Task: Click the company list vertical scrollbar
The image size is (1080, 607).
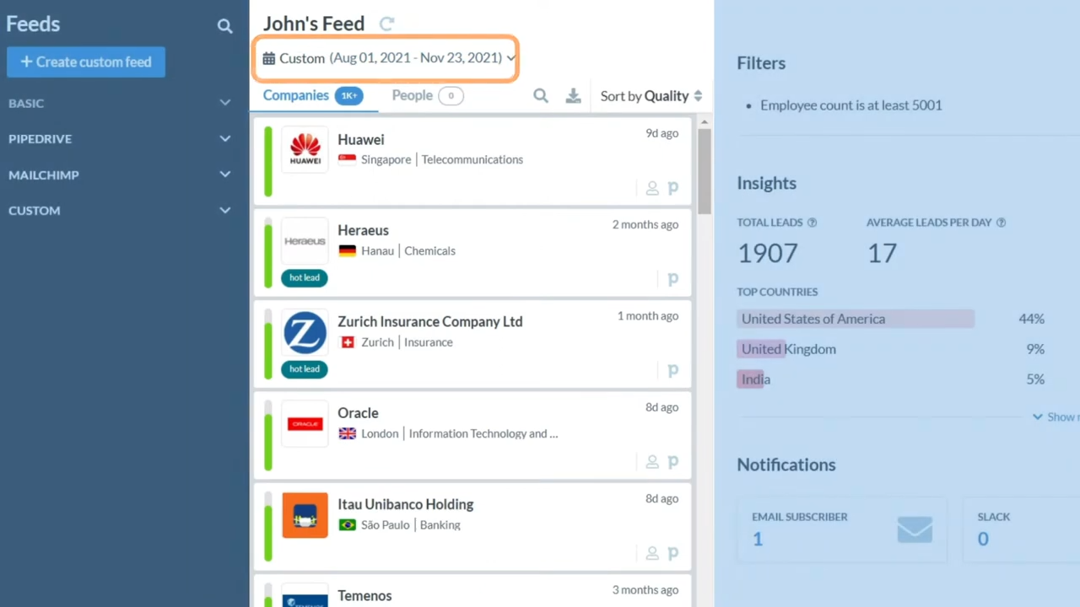Action: tap(705, 169)
